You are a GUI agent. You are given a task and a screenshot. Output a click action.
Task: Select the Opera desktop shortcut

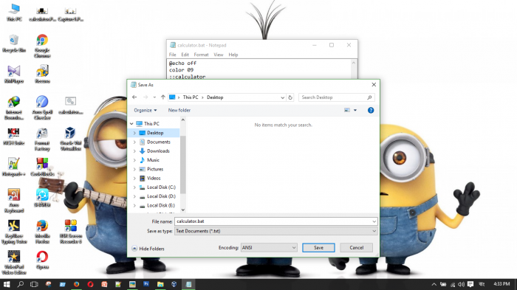[x=42, y=260]
